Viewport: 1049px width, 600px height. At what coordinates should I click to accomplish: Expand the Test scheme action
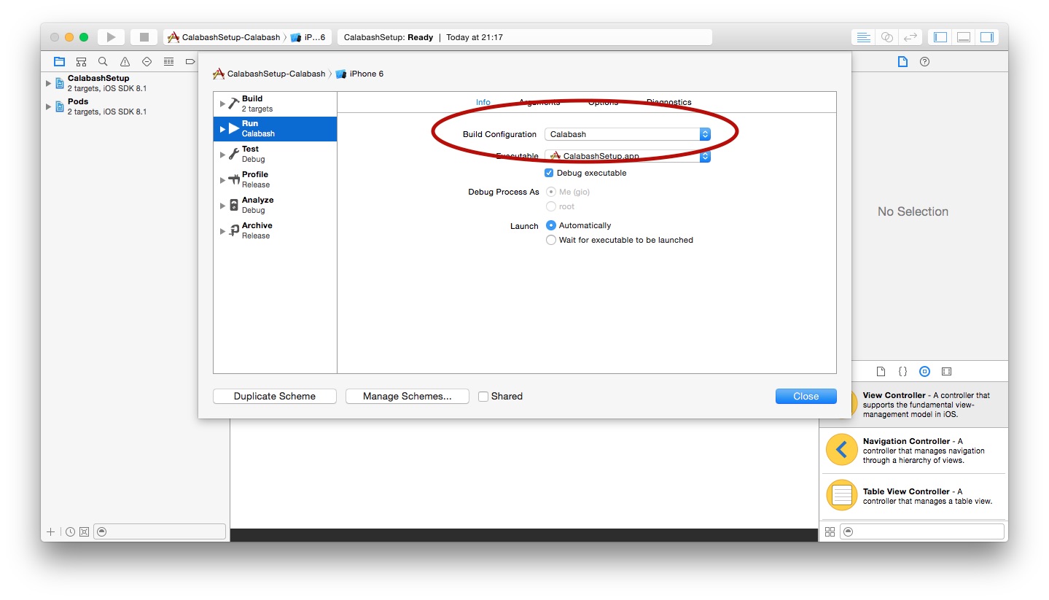coord(222,155)
